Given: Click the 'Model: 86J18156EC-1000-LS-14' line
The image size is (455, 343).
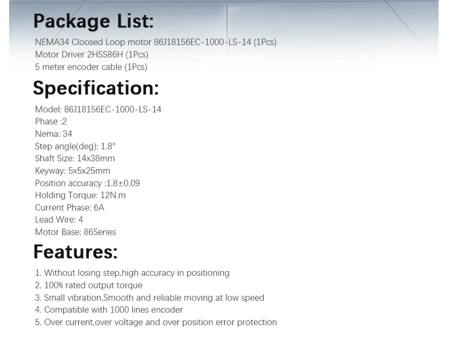Looking at the screenshot, I should (98, 109).
